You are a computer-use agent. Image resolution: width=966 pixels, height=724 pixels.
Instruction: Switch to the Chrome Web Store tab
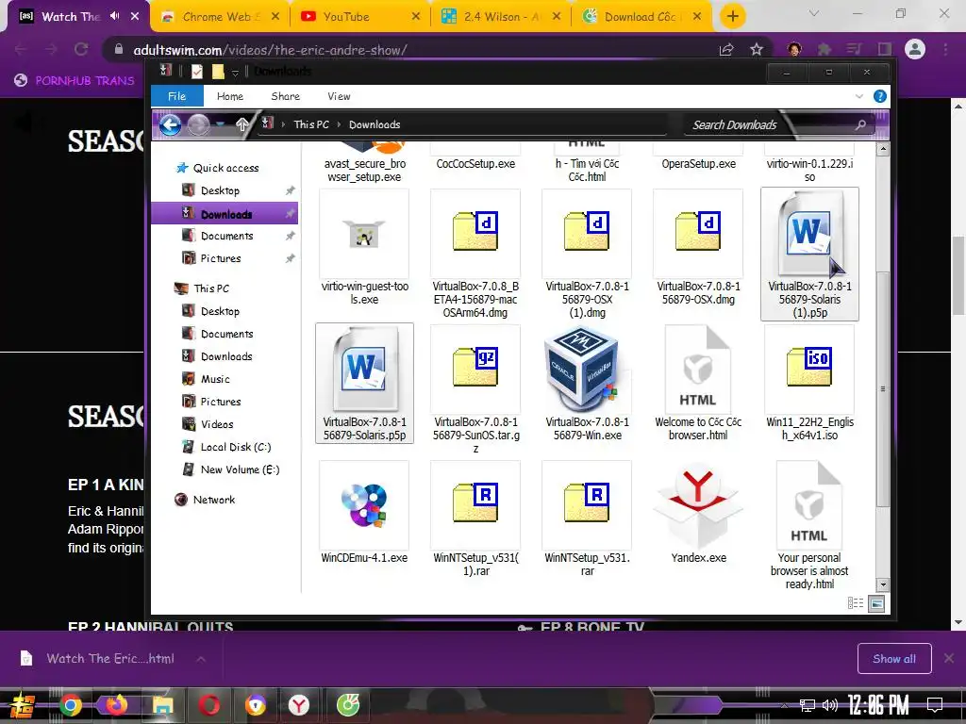pos(220,17)
